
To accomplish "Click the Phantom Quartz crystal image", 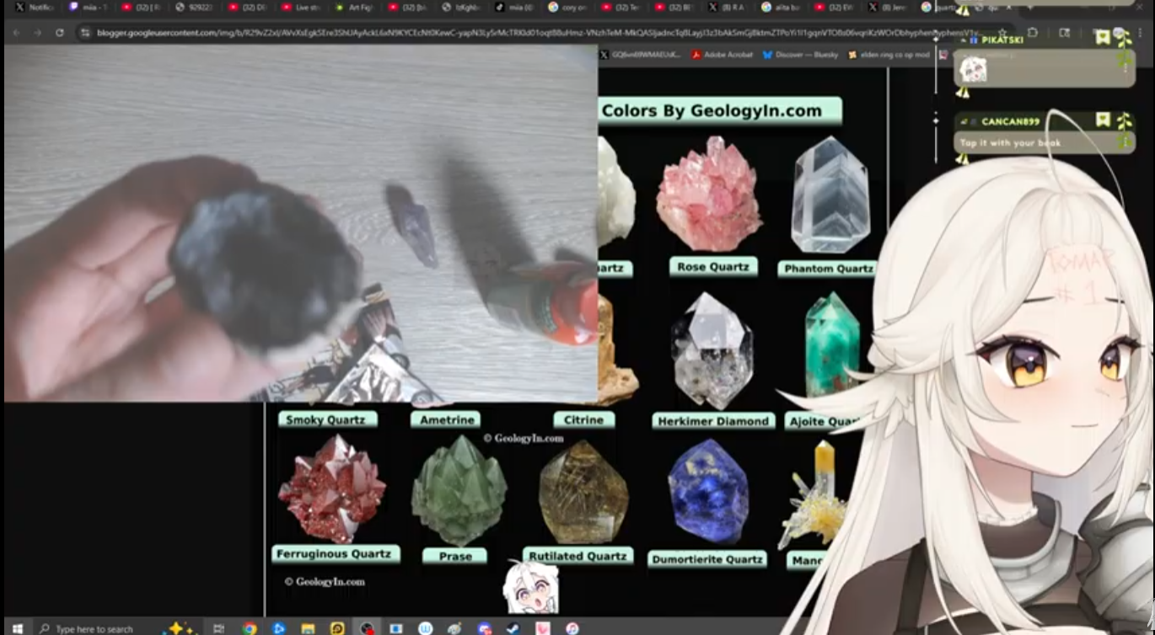I will tap(830, 195).
